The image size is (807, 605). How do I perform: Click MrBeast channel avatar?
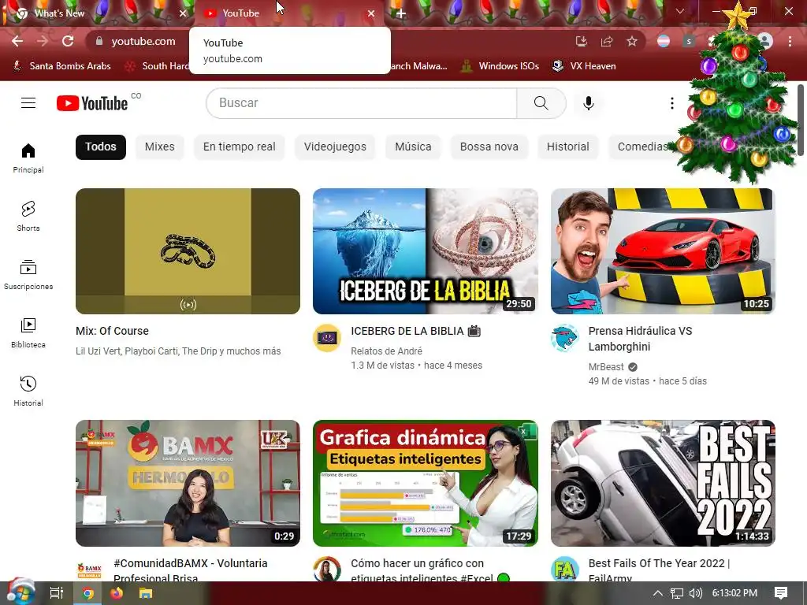564,338
